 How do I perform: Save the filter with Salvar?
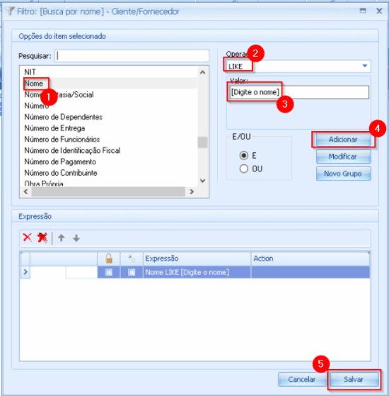tap(354, 379)
